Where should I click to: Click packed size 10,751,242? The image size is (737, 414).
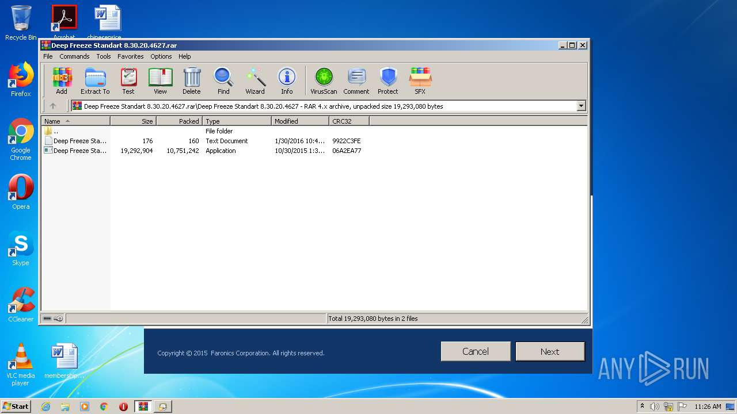click(x=183, y=151)
